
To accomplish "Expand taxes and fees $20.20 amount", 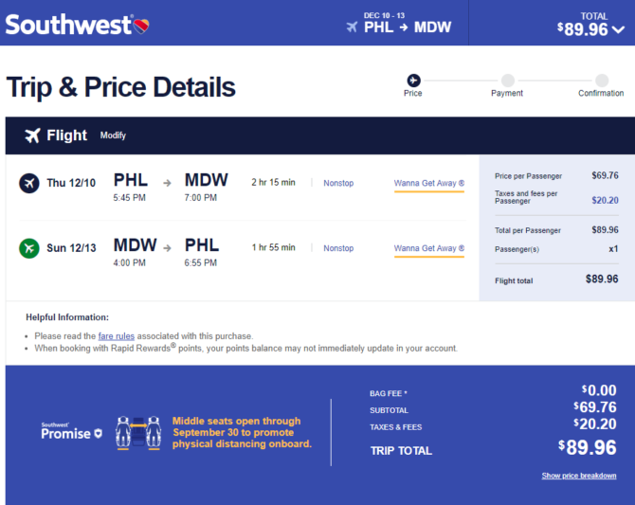I will click(605, 200).
